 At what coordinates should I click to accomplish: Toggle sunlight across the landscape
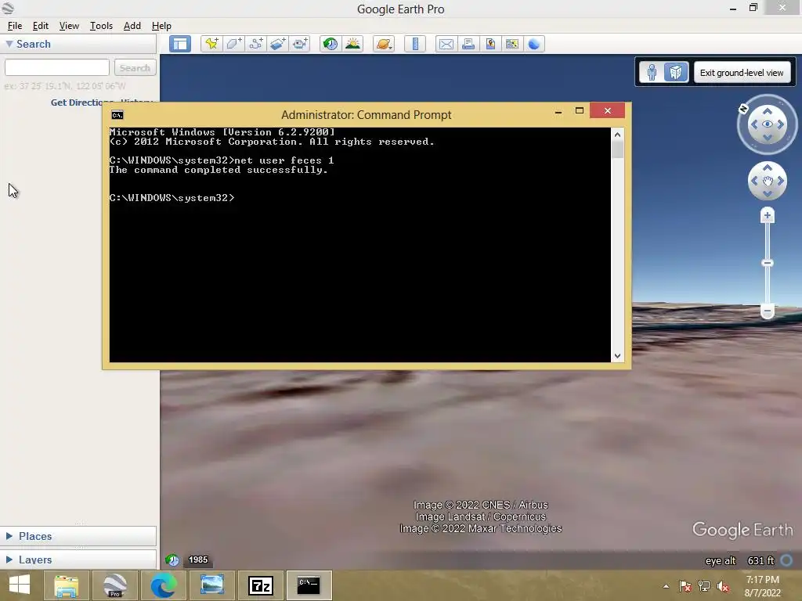click(x=353, y=44)
